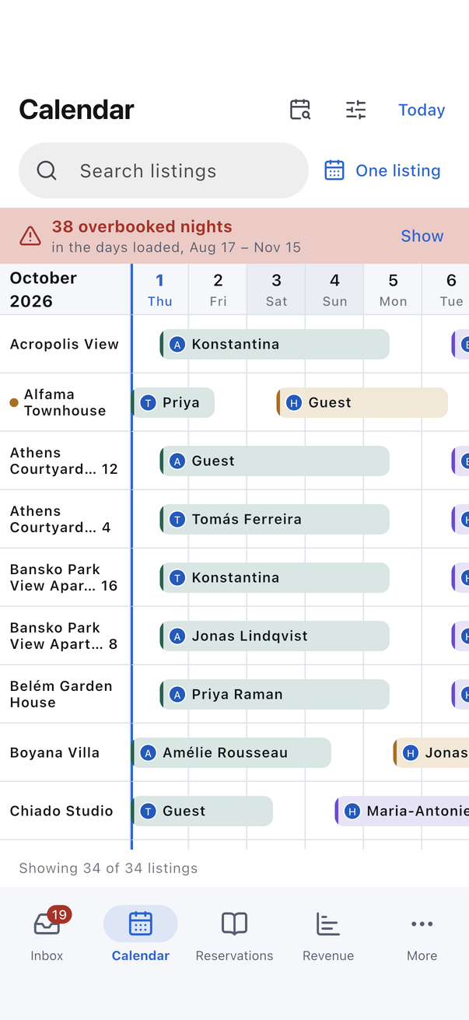
Task: Tap the overbooked warning triangle icon
Action: (30, 236)
